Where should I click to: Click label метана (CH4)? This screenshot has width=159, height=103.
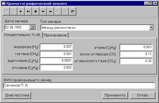(27, 54)
